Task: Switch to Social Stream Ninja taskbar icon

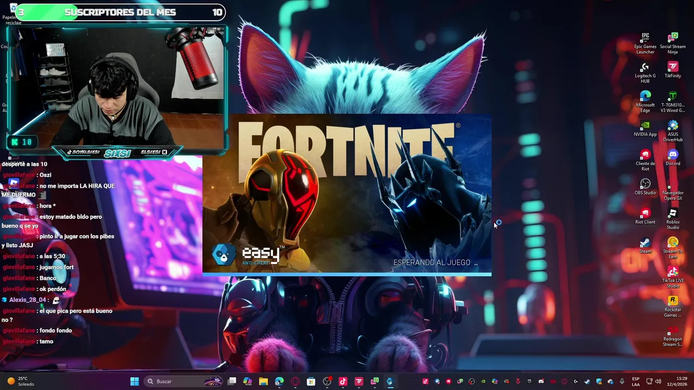Action: pos(374,381)
